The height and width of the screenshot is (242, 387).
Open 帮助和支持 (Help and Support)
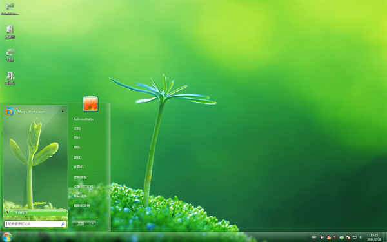point(82,205)
